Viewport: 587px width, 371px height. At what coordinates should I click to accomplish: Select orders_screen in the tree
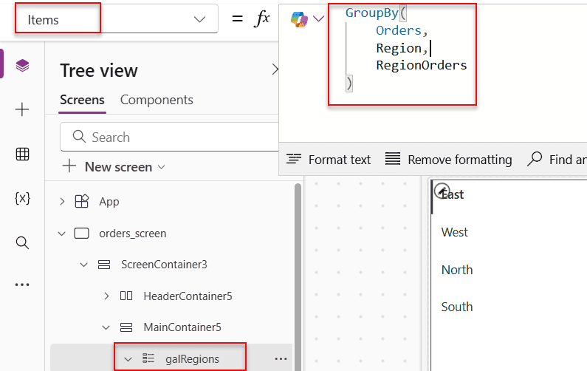click(x=132, y=234)
